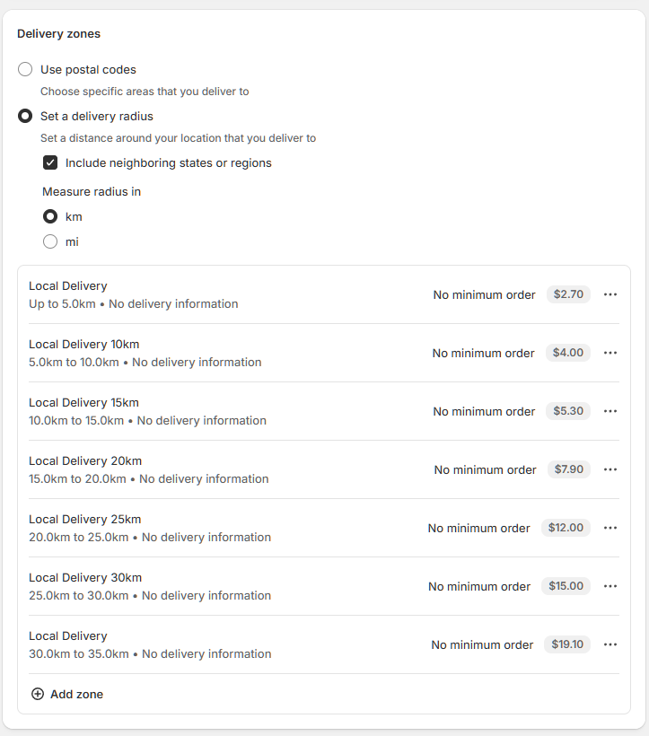Select Set a delivery radius option
This screenshot has height=736, width=649.
(25, 116)
